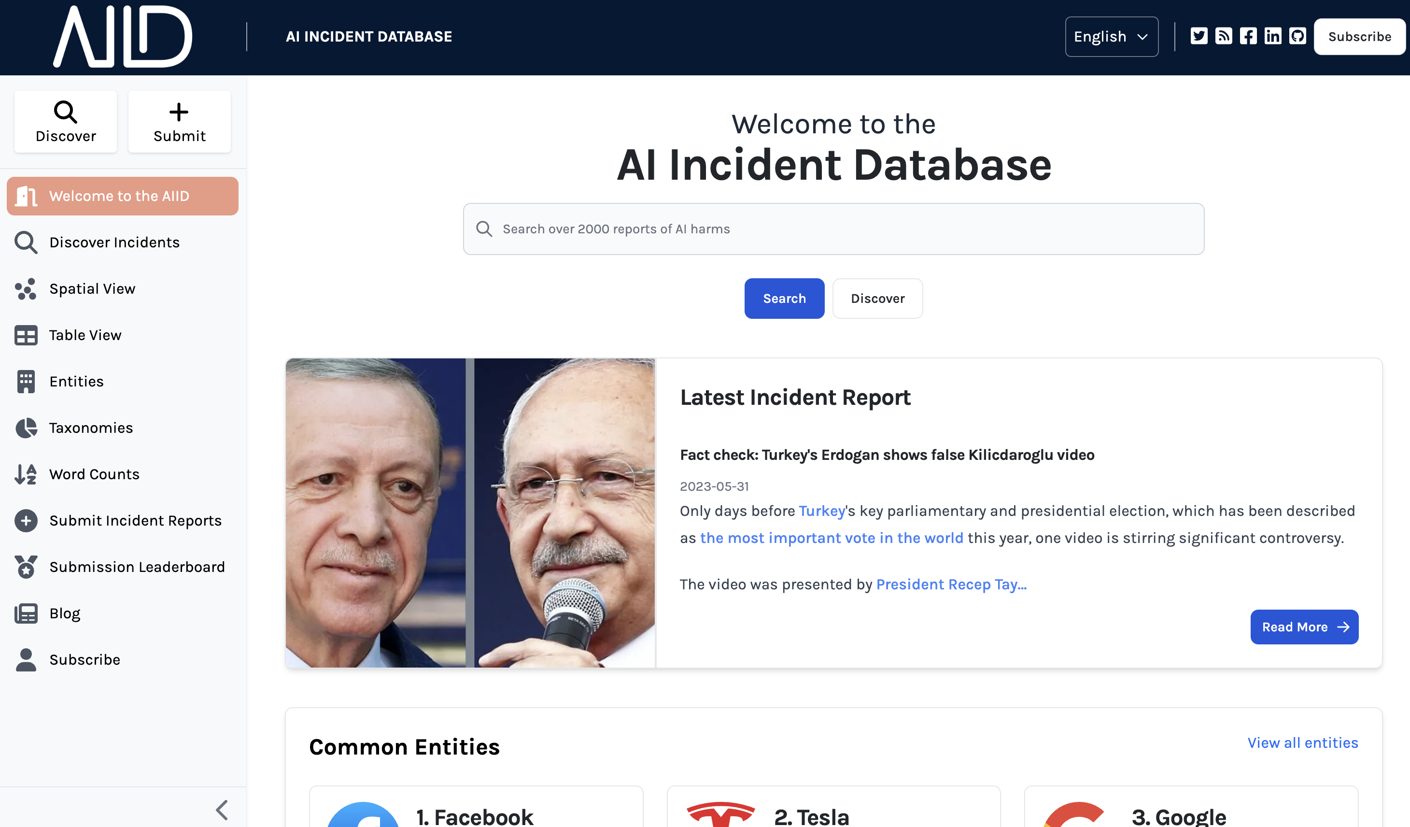
Task: Open the English language dropdown
Action: tap(1111, 36)
